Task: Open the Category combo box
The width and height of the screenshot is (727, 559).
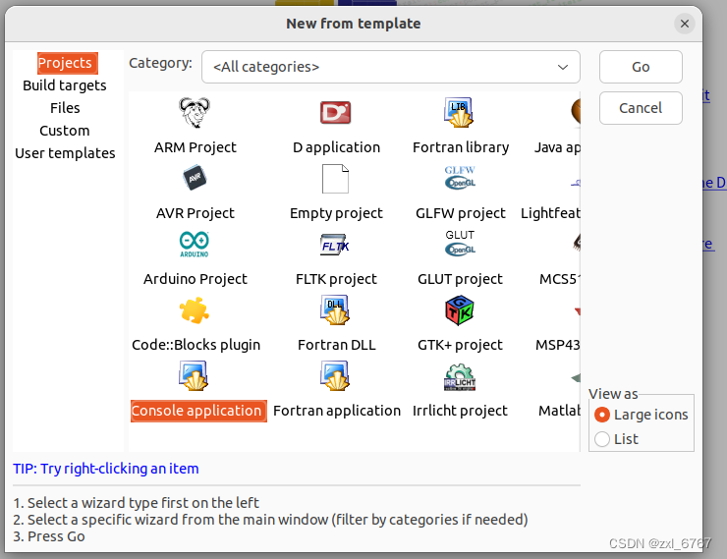Action: point(391,67)
